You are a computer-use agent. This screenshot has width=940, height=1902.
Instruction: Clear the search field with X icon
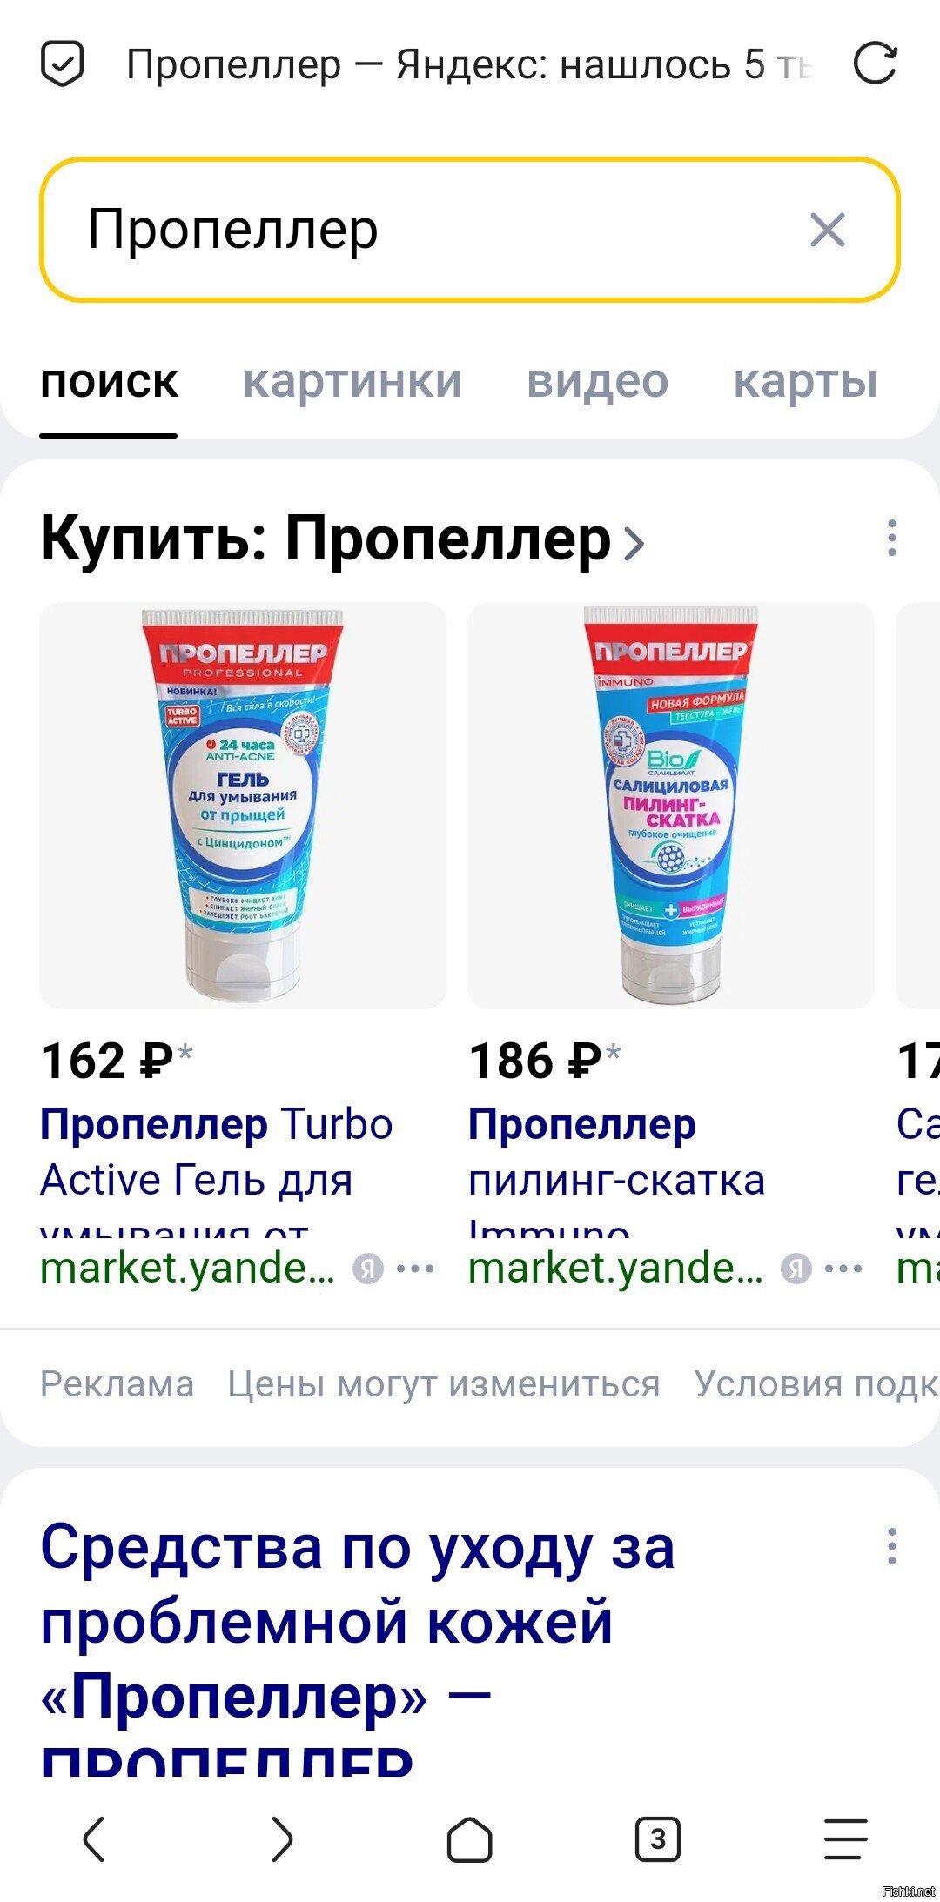click(827, 231)
